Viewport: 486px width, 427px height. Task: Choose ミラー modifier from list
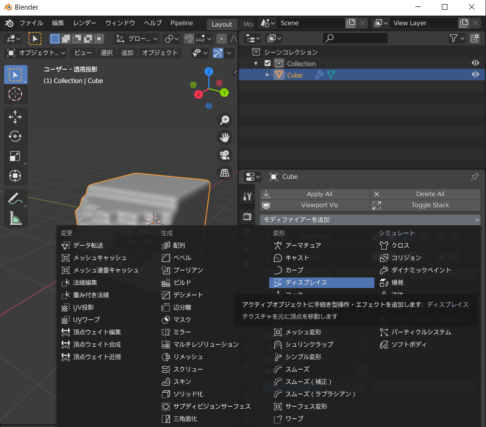182,332
